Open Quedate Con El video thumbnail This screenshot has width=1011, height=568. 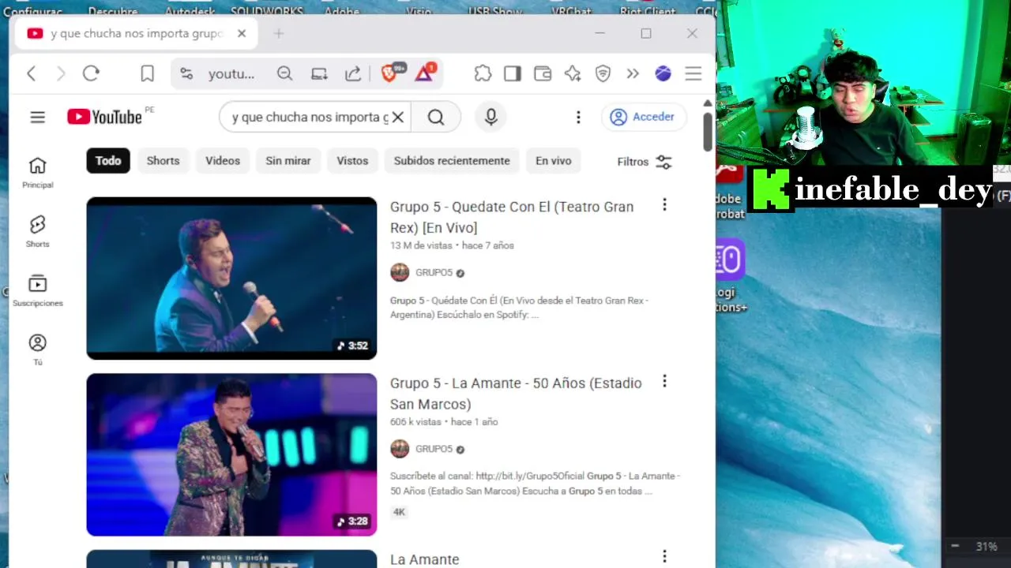(x=231, y=278)
